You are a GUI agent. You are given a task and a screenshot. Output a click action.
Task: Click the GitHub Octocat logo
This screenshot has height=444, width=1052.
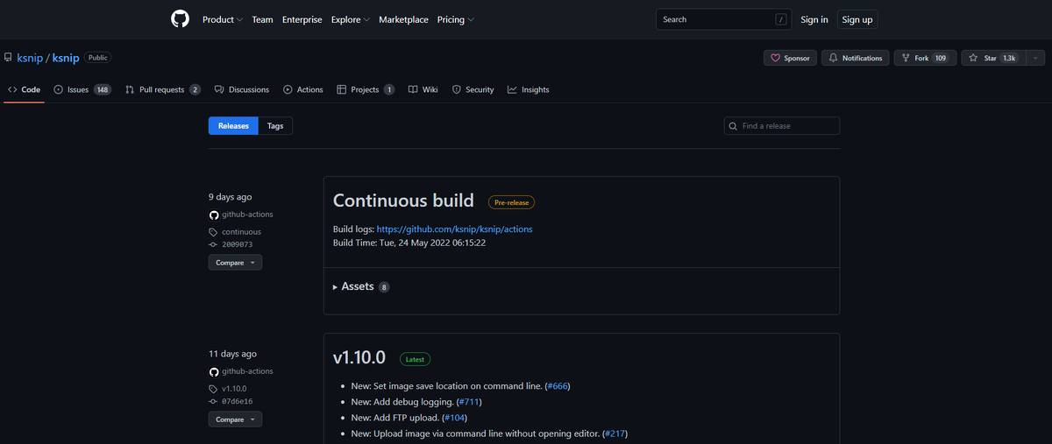181,19
